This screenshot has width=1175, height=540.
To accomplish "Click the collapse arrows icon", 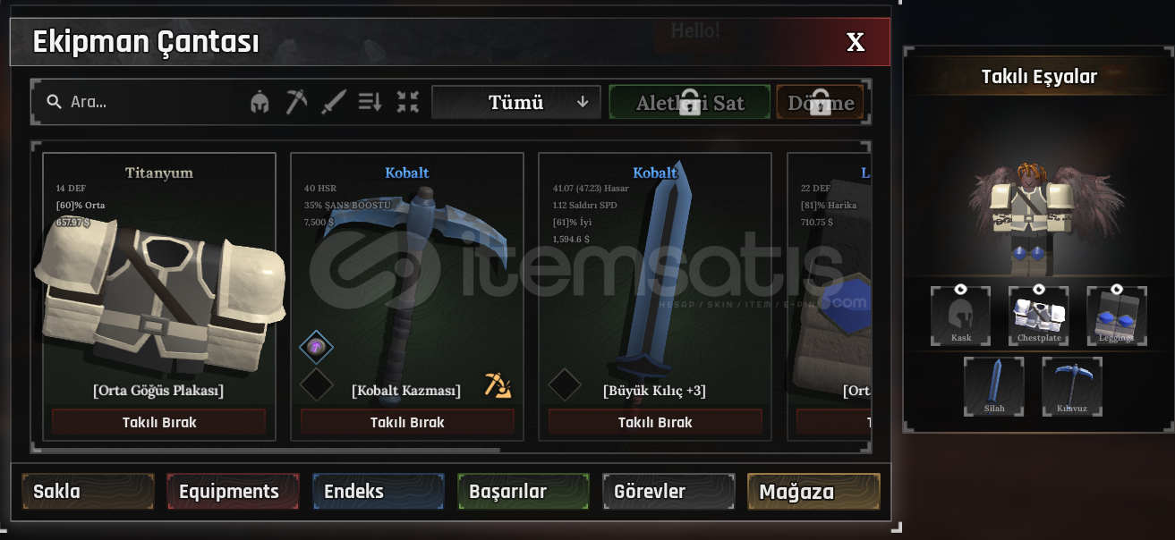I will (408, 102).
